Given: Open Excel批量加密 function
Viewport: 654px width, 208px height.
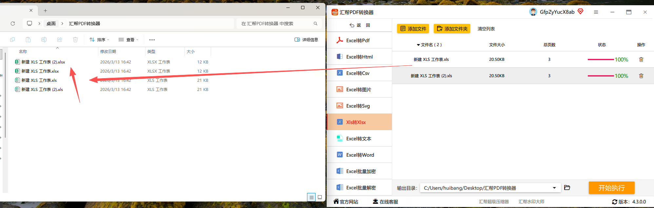Looking at the screenshot, I should pos(359,171).
